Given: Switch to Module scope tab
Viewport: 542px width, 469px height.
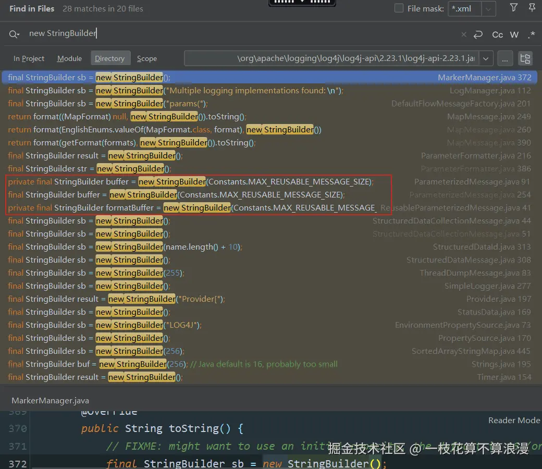Looking at the screenshot, I should tap(69, 58).
